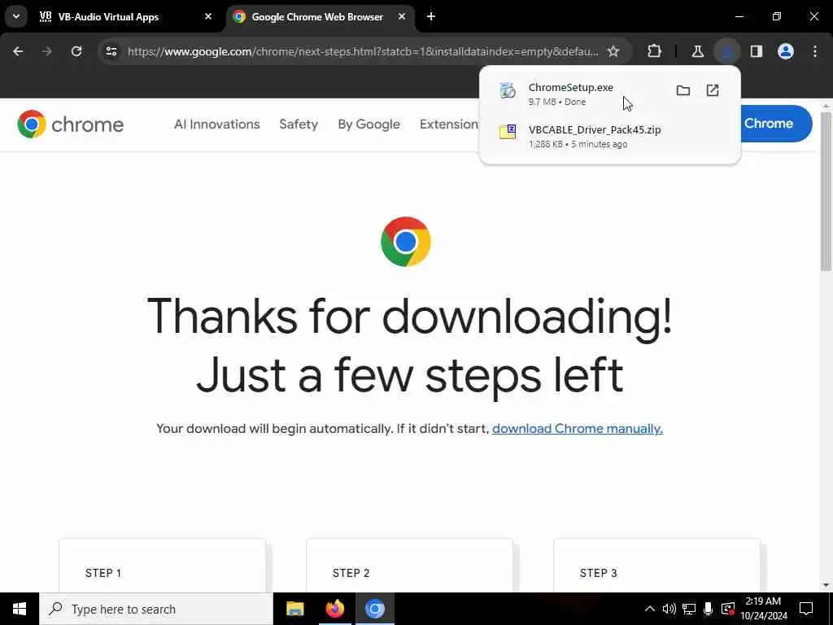833x625 pixels.
Task: Click the STEP 2 card
Action: coord(410,566)
